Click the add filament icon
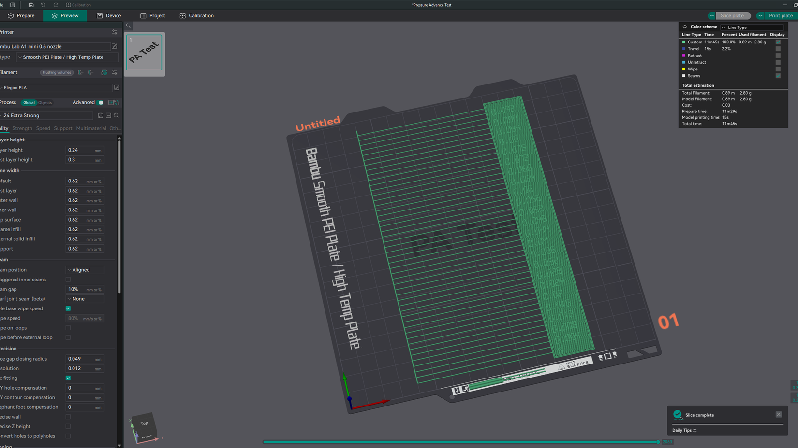Image resolution: width=798 pixels, height=448 pixels. point(81,72)
